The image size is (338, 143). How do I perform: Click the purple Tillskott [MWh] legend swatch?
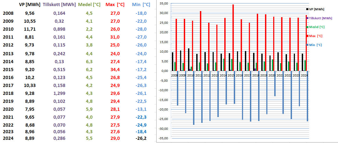tap(307, 18)
